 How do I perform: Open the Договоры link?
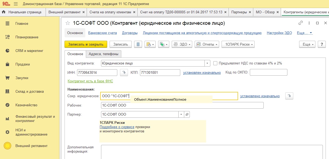(130, 33)
